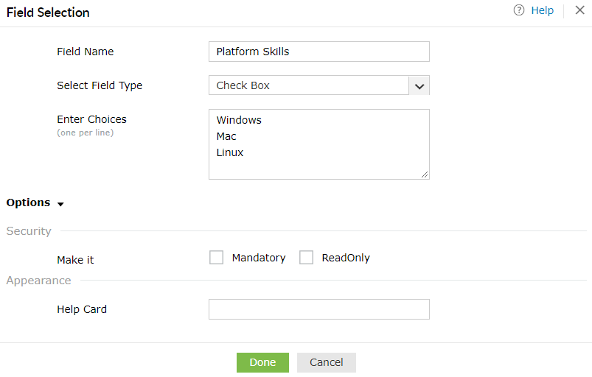Click the Mandatory label text
The height and width of the screenshot is (377, 592).
(258, 258)
